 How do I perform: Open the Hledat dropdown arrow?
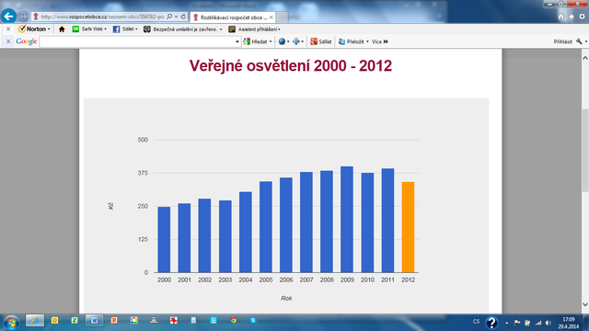pyautogui.click(x=271, y=41)
